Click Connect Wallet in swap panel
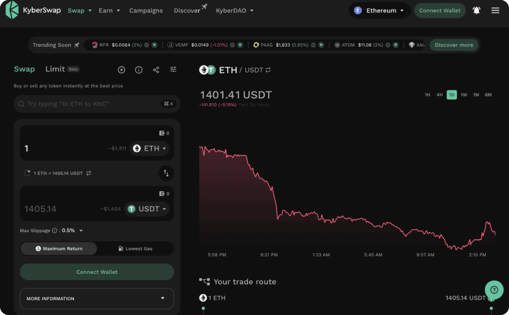This screenshot has width=509, height=315. tap(97, 272)
